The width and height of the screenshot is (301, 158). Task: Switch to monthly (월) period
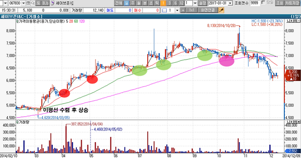pos(139,3)
